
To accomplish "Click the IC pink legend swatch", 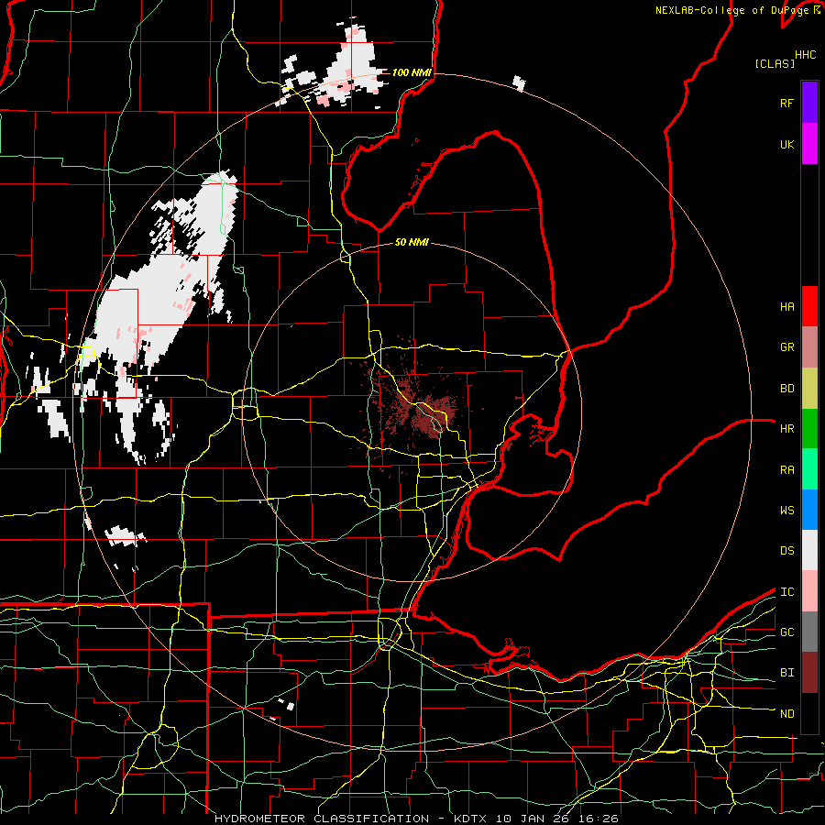I will pos(809,591).
